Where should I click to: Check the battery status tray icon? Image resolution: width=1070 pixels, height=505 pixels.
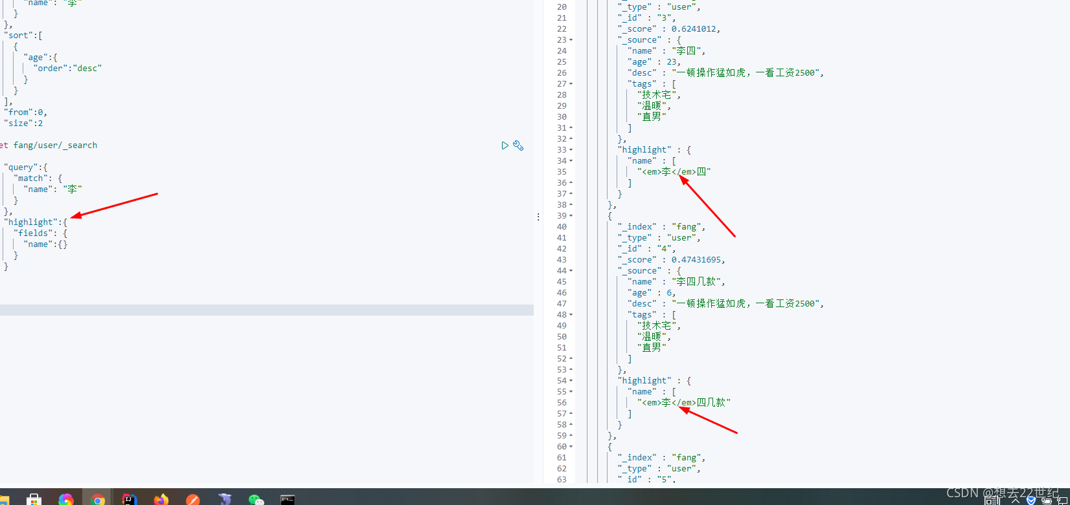[x=1047, y=500]
